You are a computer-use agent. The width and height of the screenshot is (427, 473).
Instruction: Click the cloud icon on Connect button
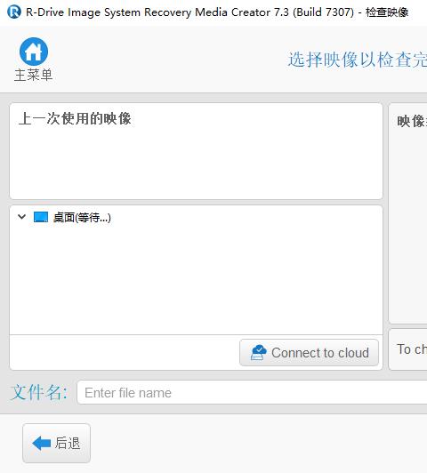click(x=259, y=352)
